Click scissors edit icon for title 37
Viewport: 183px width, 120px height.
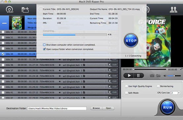(109, 70)
